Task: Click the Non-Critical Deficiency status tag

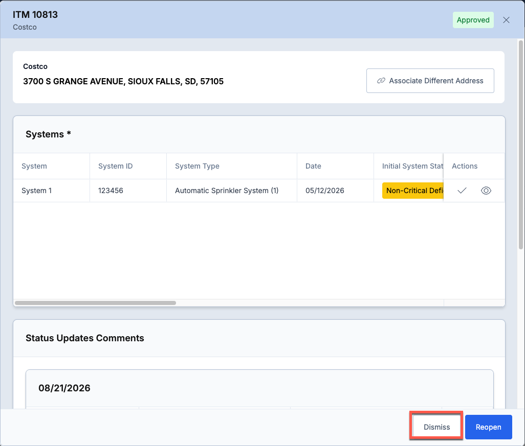Action: click(412, 191)
